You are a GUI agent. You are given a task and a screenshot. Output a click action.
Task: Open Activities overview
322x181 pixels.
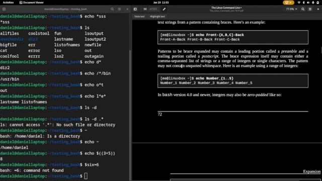pos(8,3)
